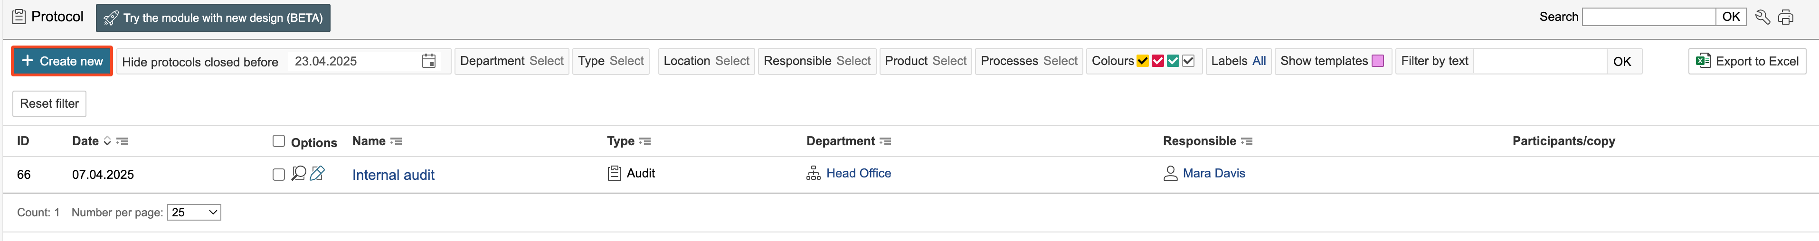This screenshot has height=241, width=1819.
Task: Open the Number per page dropdown
Action: [x=194, y=212]
